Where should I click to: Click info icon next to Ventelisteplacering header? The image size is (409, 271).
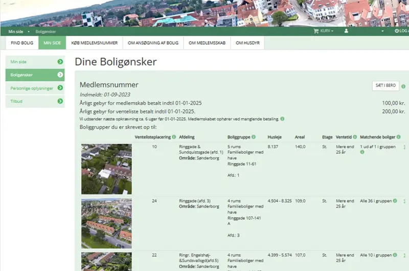point(174,137)
